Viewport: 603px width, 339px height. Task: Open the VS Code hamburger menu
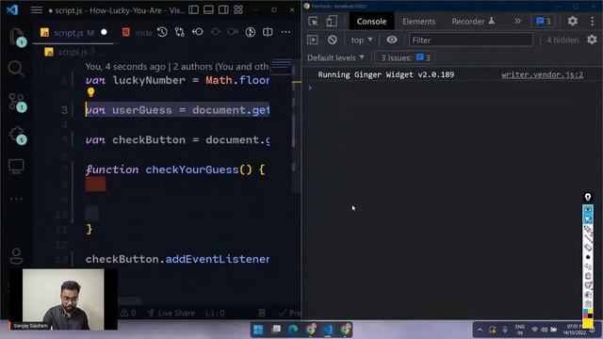[x=37, y=10]
